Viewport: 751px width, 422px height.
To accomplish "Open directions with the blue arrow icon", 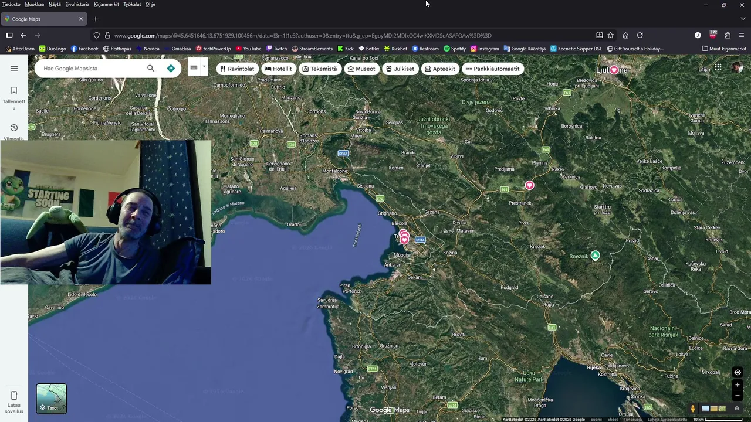I will (171, 69).
